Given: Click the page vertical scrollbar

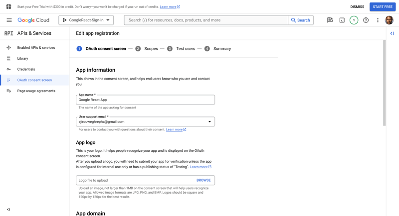Looking at the screenshot, I should (384, 83).
